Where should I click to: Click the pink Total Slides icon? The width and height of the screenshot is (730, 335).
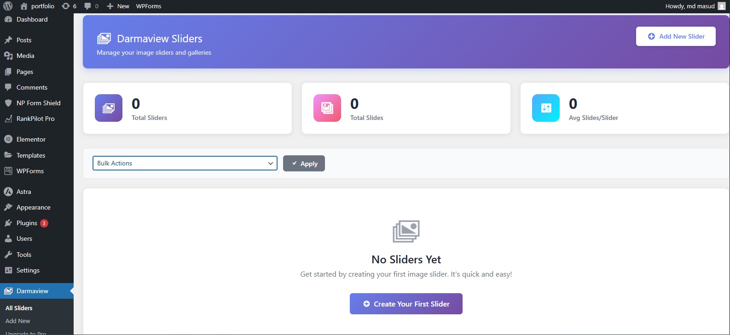[327, 108]
